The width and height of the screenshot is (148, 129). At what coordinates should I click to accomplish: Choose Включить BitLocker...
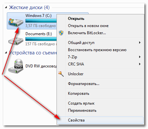click(100, 33)
